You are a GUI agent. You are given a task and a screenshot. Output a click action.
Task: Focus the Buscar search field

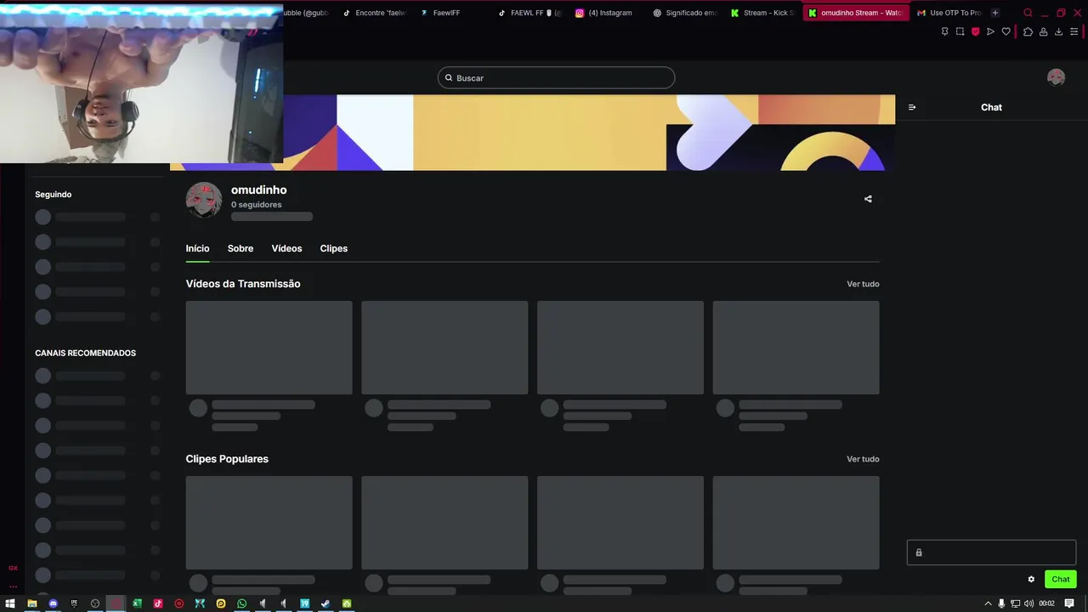[x=556, y=77]
